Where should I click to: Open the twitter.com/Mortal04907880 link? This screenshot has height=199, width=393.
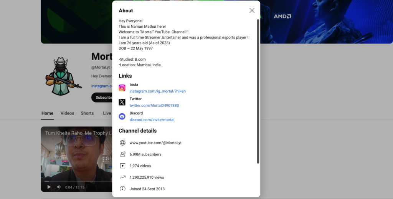(154, 106)
